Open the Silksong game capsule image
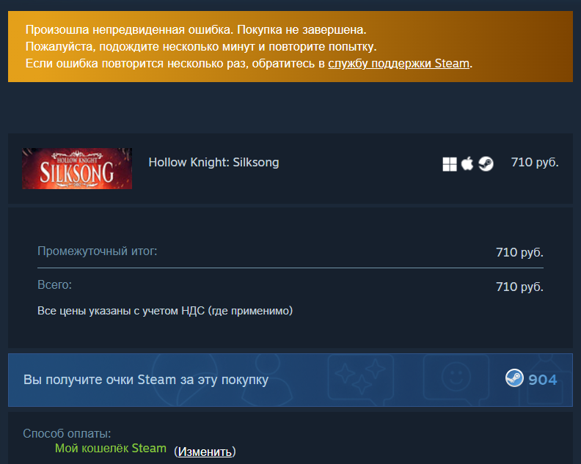 (77, 169)
